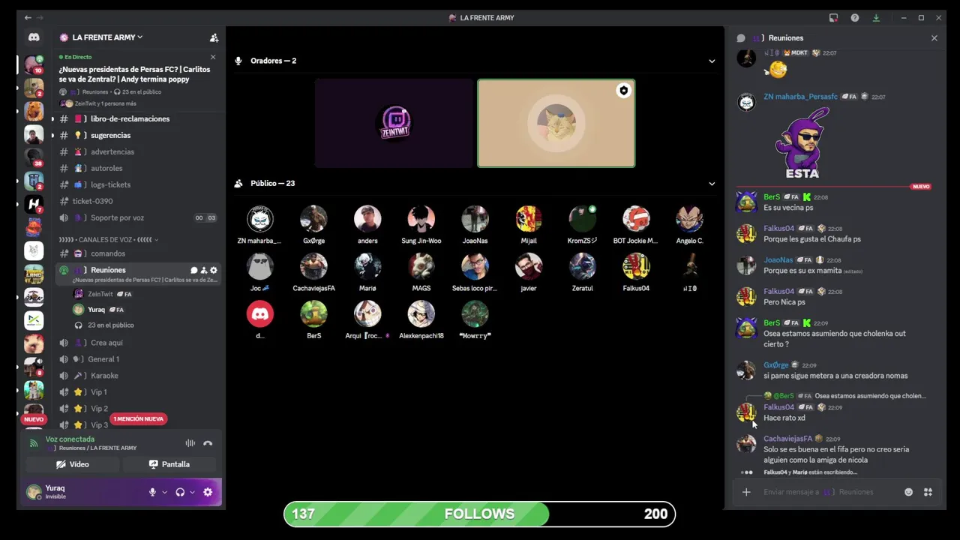Viewport: 960px width, 540px height.
Task: Open d... user with red Discord avatar
Action: 260,313
